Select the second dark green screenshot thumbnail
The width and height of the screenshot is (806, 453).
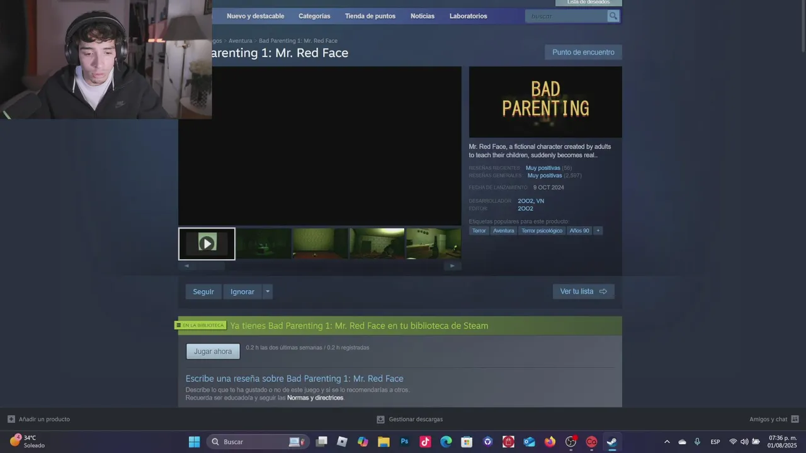(x=263, y=243)
